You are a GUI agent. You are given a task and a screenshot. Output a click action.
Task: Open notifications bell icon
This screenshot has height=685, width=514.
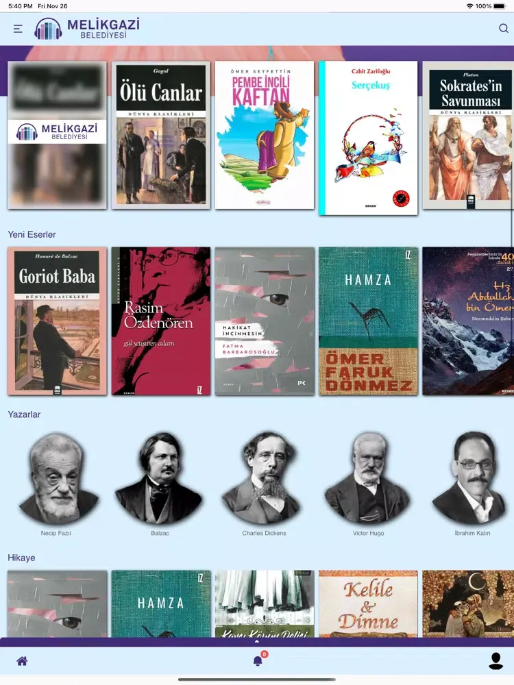coord(258,660)
